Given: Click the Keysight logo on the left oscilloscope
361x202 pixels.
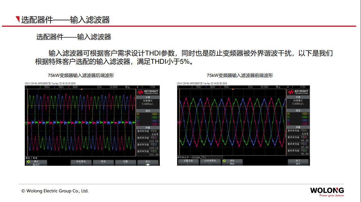Looking at the screenshot, I should coord(148,92).
